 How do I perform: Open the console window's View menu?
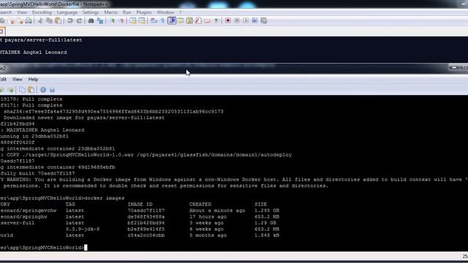pos(18,80)
